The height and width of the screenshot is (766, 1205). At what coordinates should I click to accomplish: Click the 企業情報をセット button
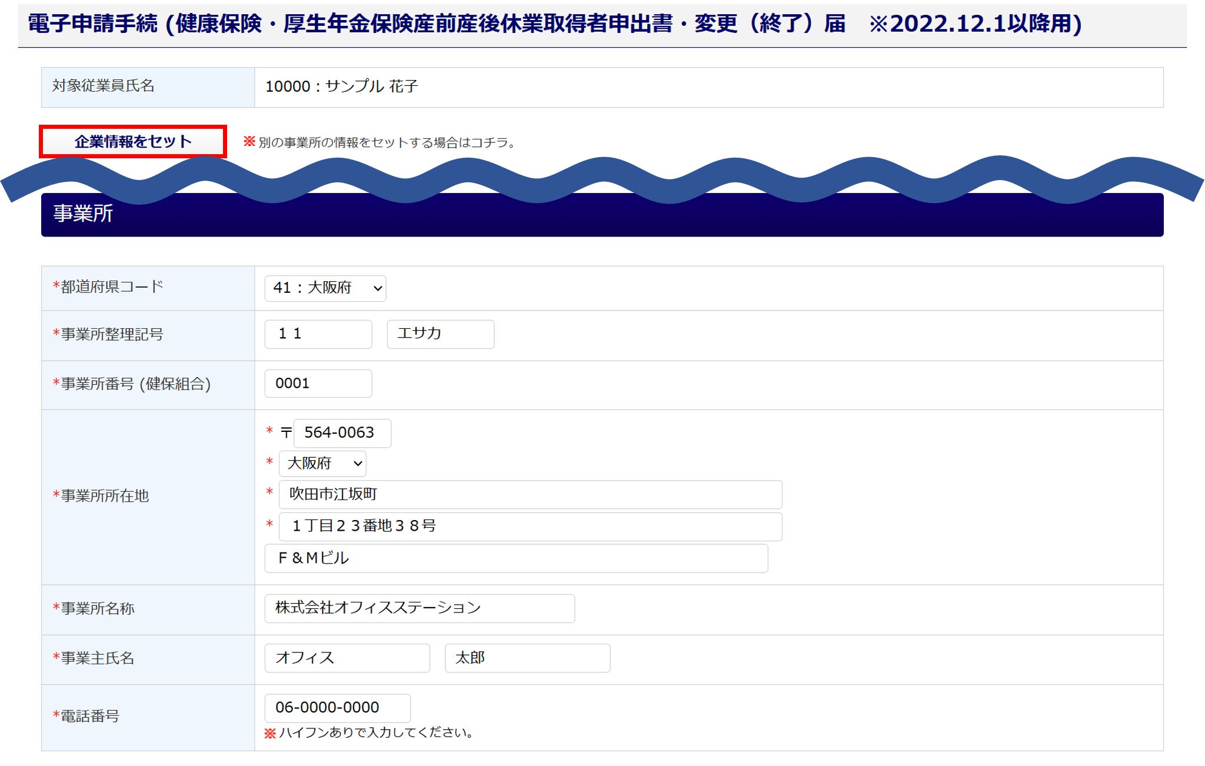(133, 142)
